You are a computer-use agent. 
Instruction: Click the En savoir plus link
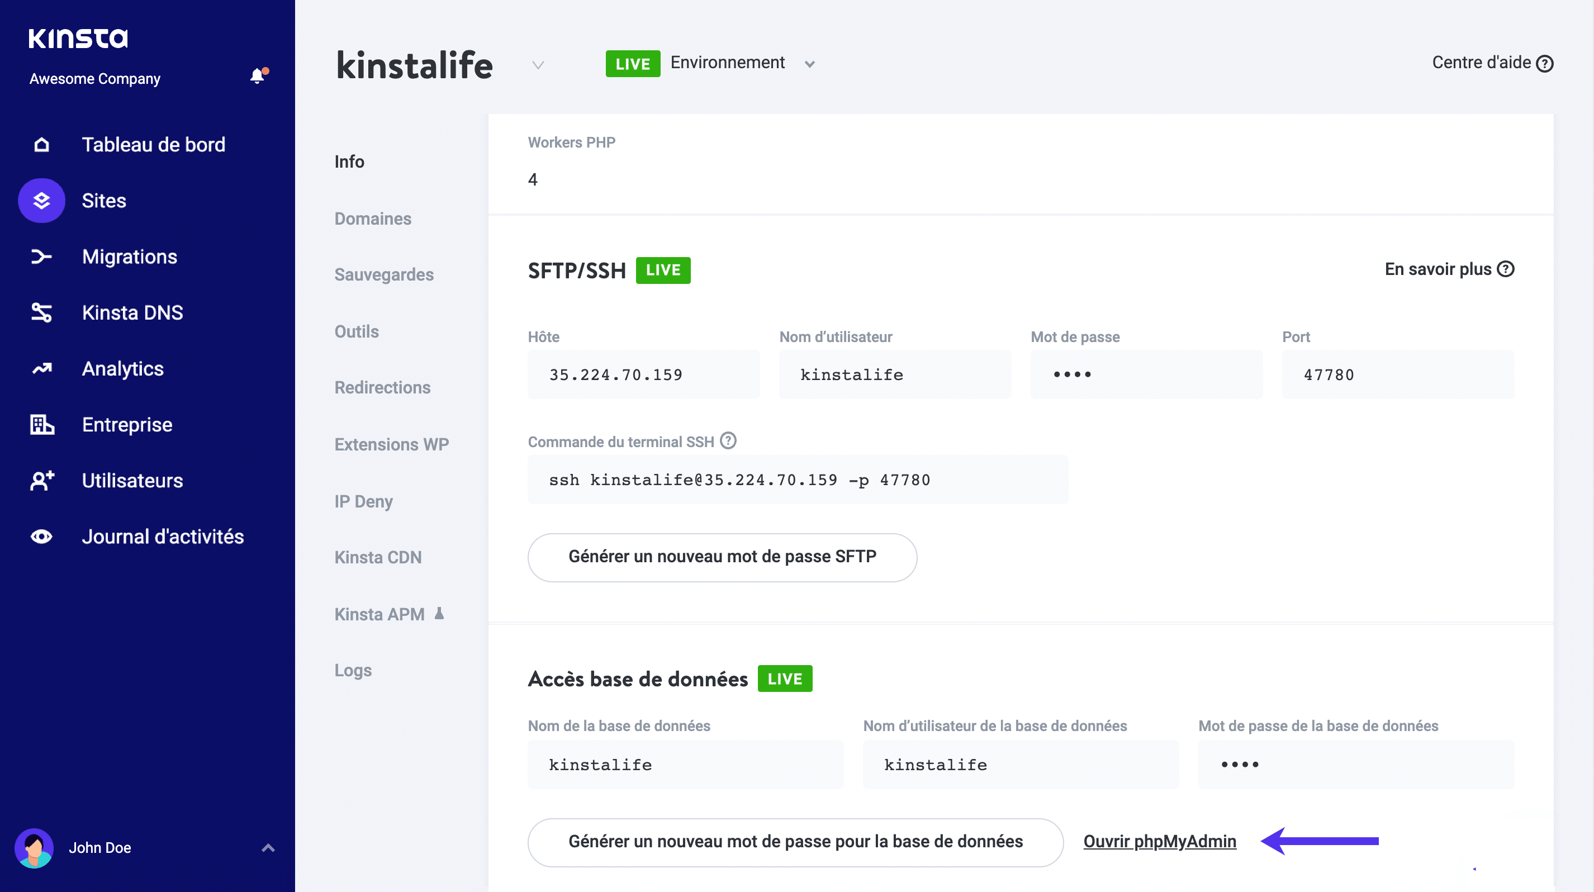(x=1438, y=269)
